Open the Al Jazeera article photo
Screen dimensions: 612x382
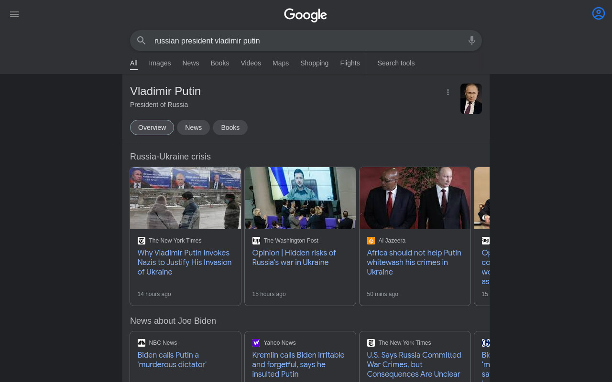pos(415,198)
